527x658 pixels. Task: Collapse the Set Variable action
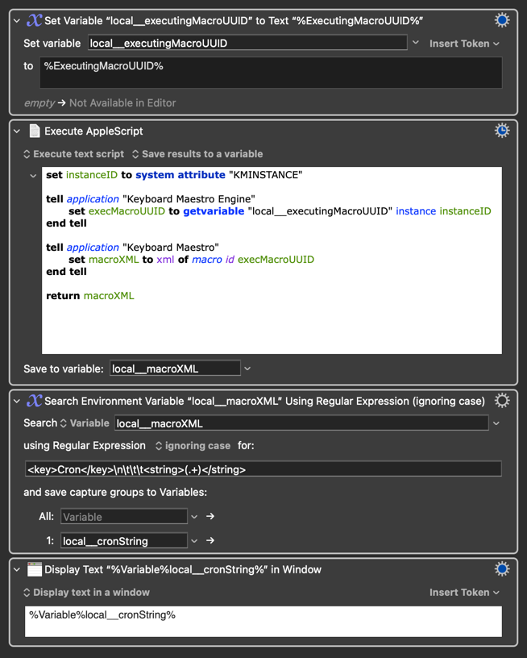(x=17, y=21)
